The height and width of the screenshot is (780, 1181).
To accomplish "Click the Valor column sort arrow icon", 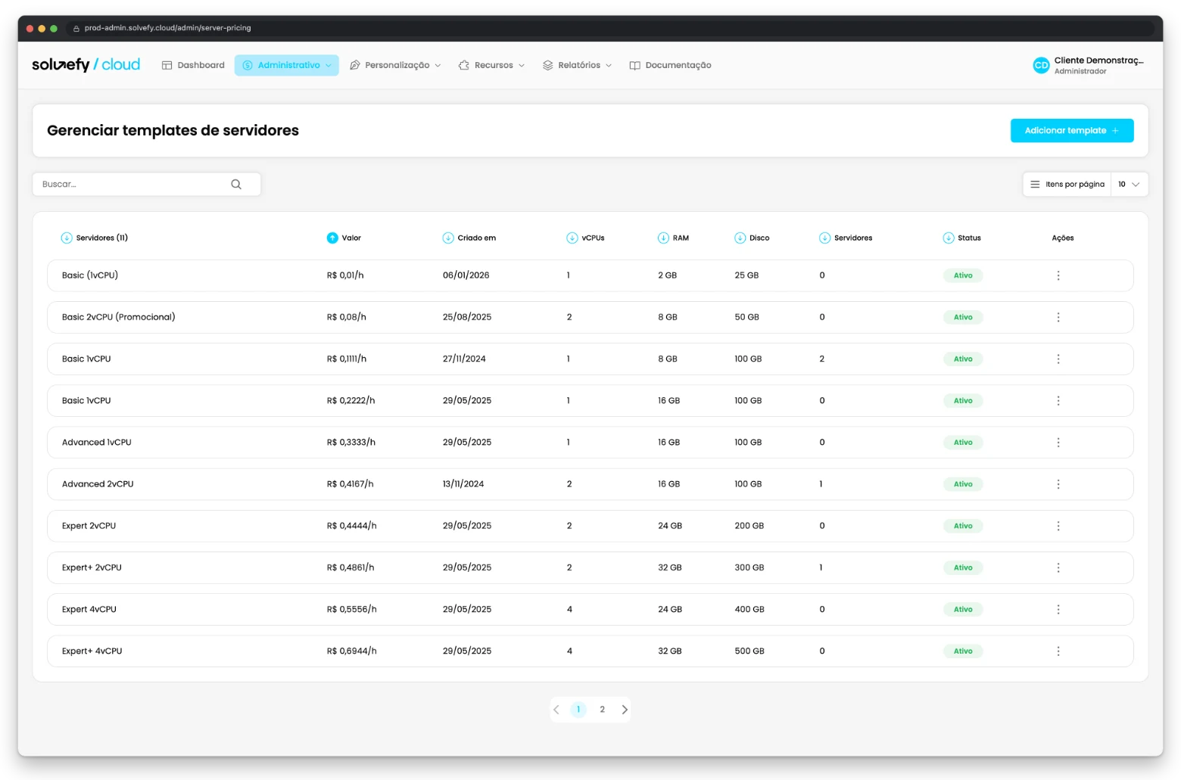I will (332, 238).
